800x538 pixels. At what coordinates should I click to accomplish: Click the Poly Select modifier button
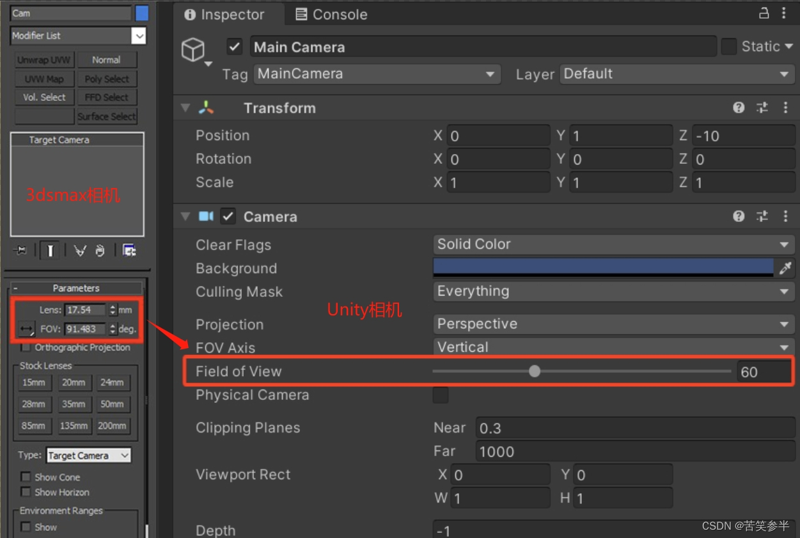click(x=107, y=79)
